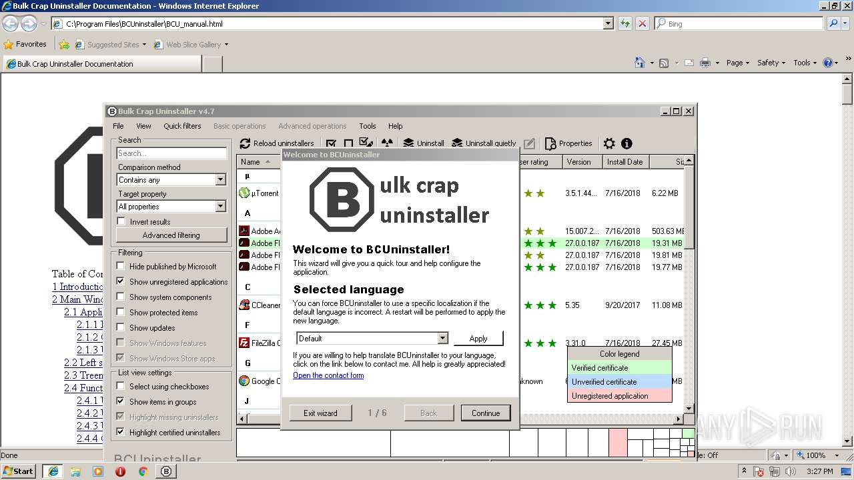The image size is (854, 480).
Task: Expand the IE Page menu
Action: point(739,63)
